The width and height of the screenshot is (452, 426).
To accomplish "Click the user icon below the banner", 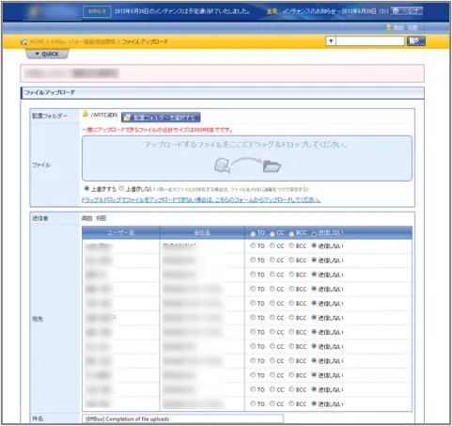I will pyautogui.click(x=389, y=27).
